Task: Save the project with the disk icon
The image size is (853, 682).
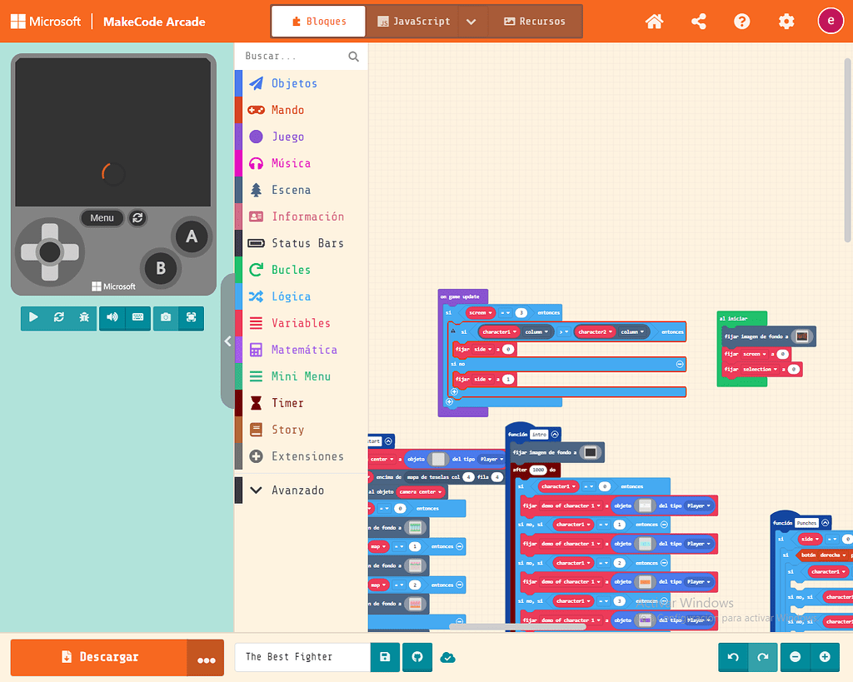Action: (x=384, y=657)
